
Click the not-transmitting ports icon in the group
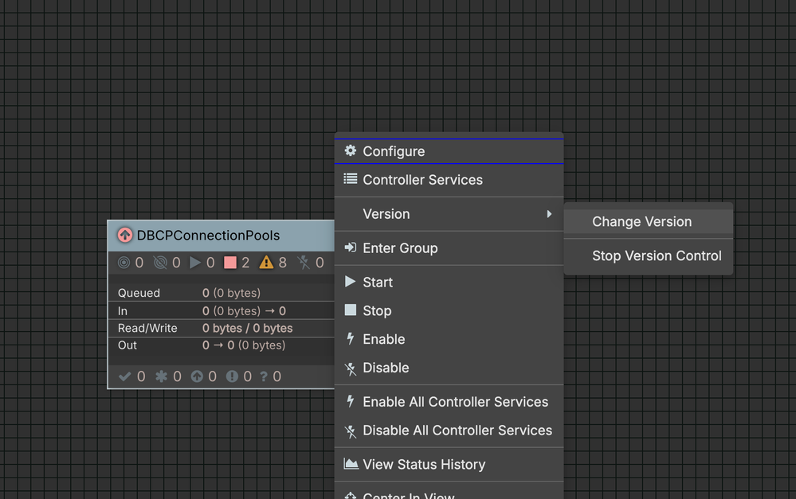160,262
